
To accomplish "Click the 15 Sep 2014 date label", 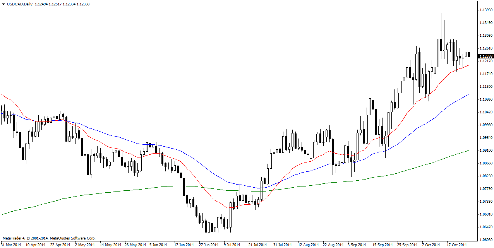I will point(382,245).
